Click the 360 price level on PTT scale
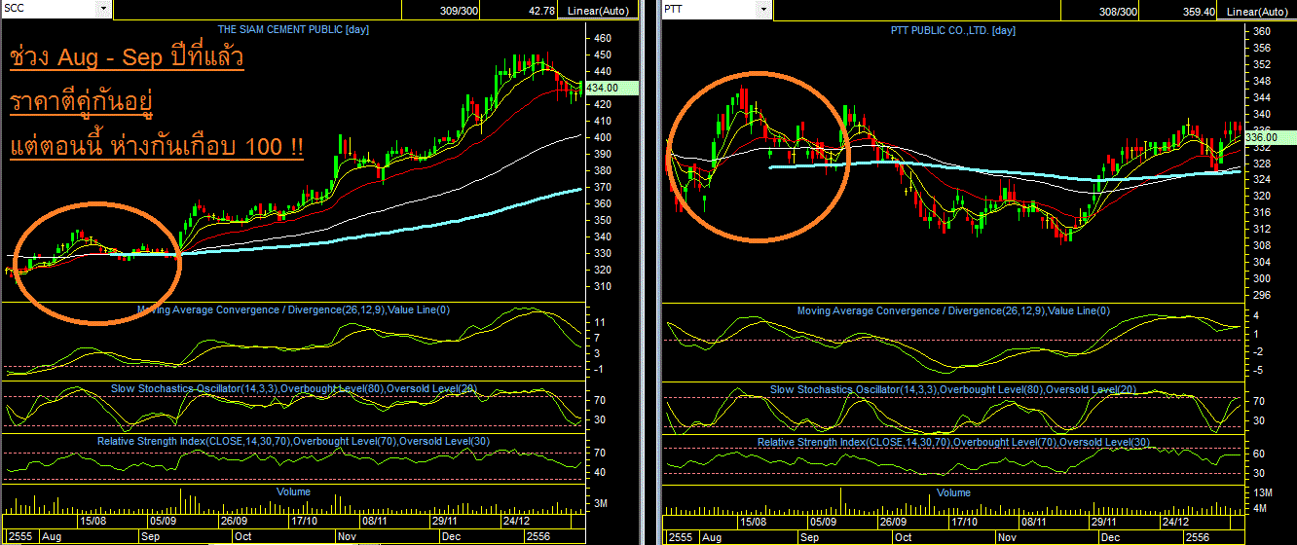The width and height of the screenshot is (1297, 545). 1260,30
